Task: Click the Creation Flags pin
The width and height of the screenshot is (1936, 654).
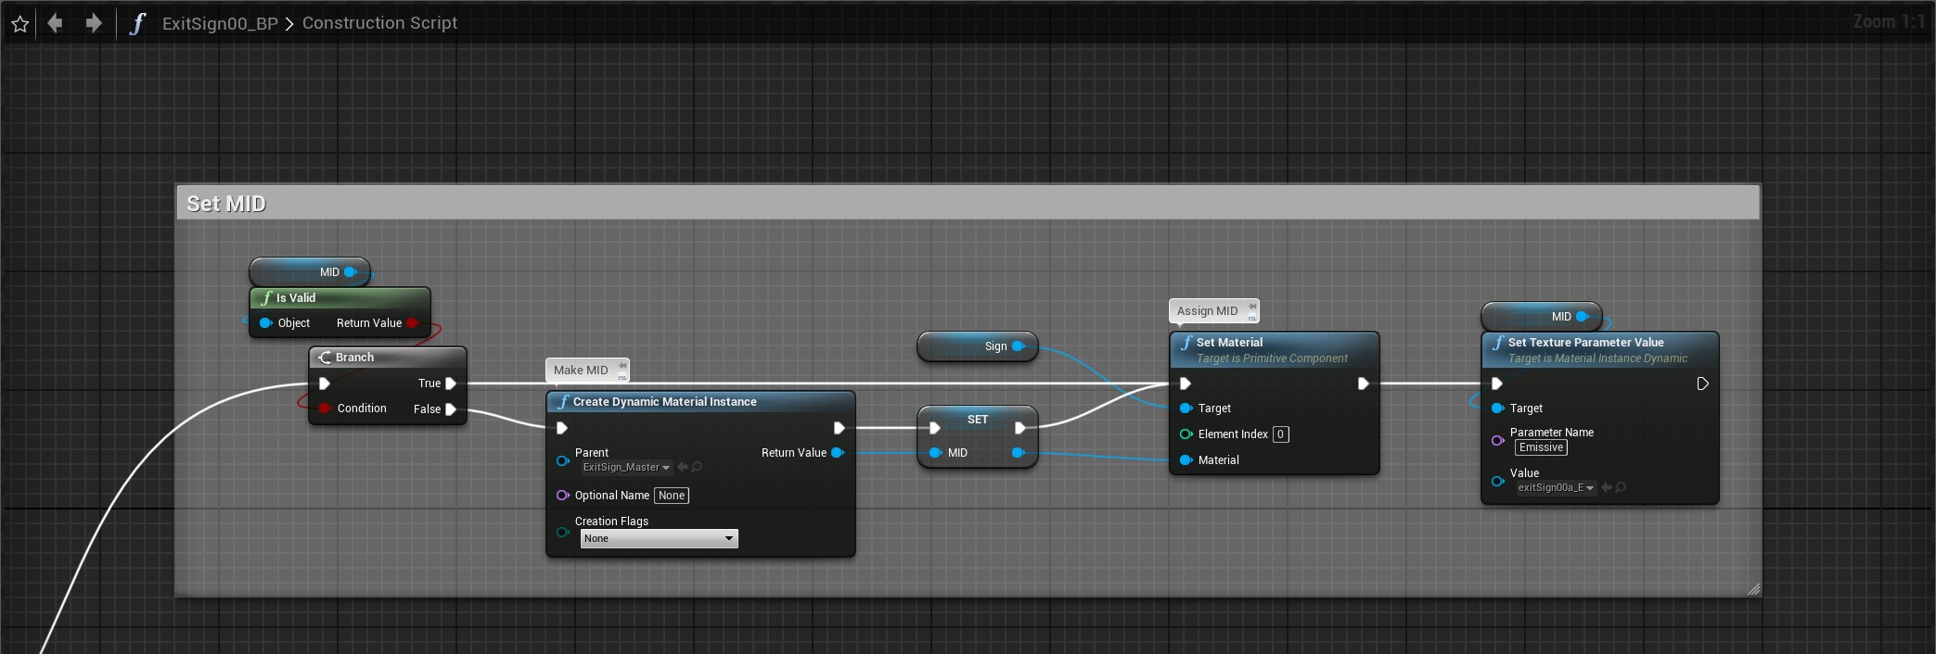Action: pos(562,532)
